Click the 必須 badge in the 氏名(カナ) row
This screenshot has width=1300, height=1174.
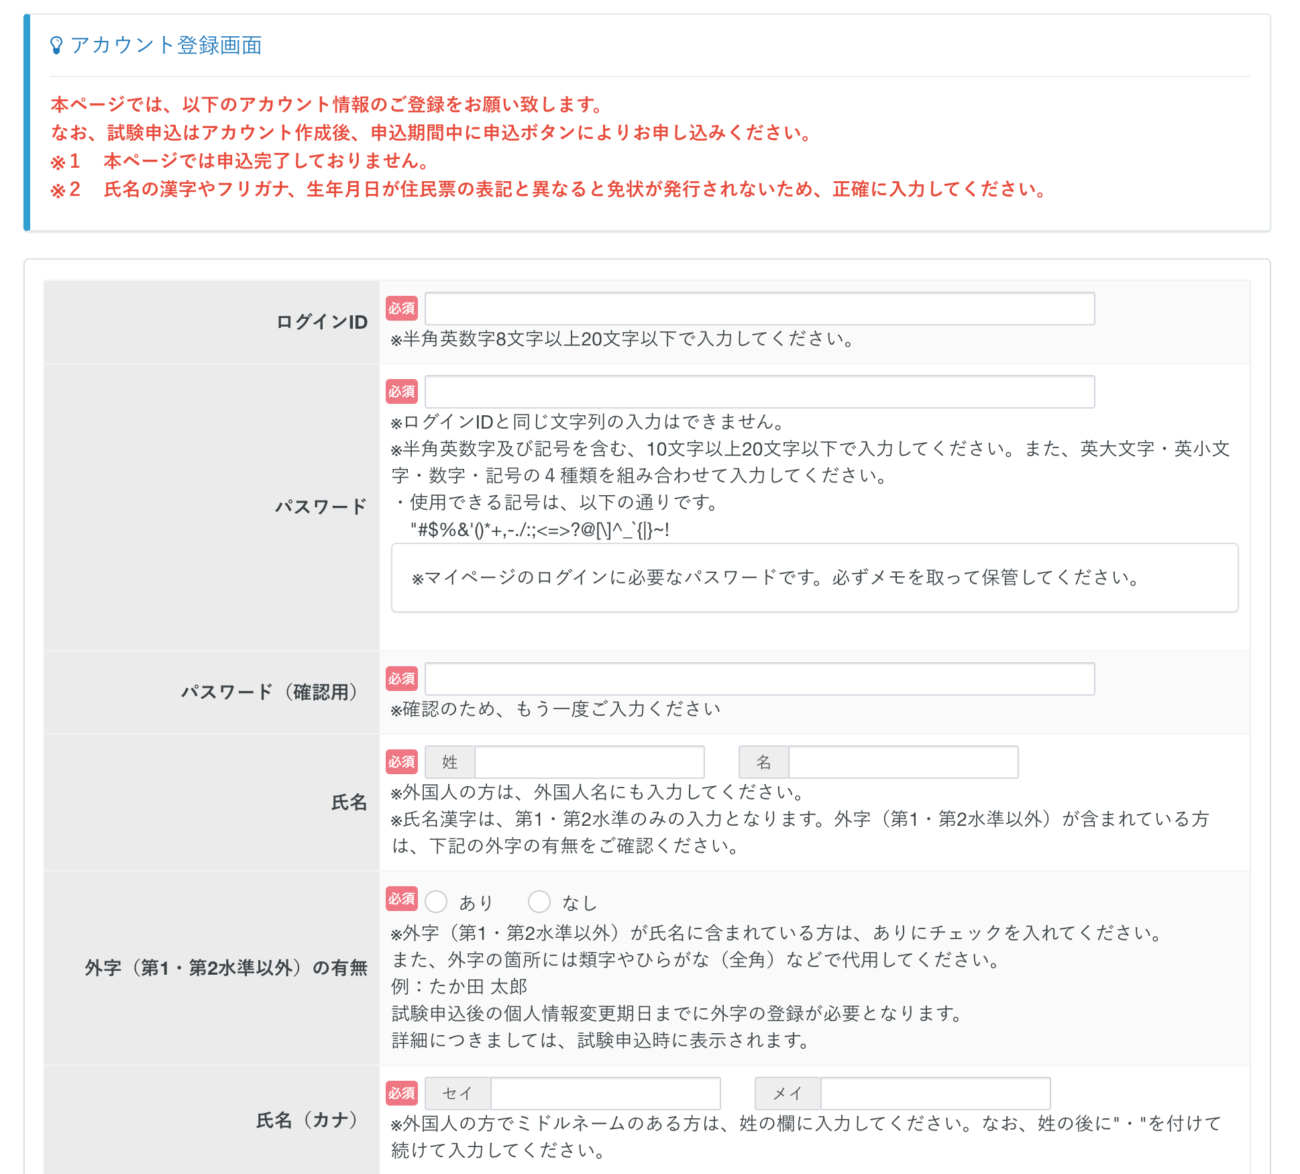coord(402,1093)
